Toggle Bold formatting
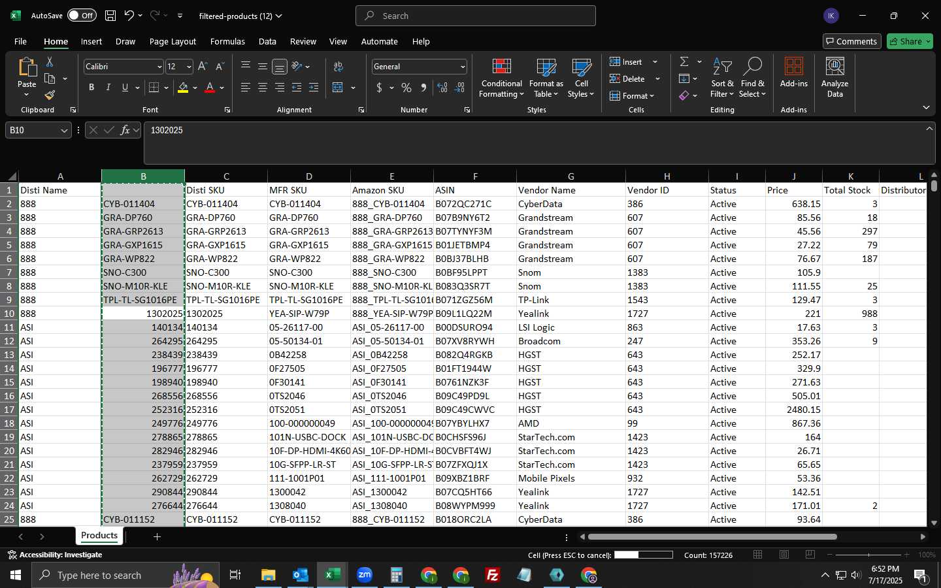941x588 pixels. click(91, 88)
